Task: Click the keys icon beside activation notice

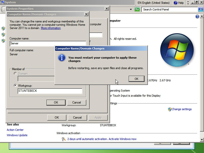Action: [64, 139]
